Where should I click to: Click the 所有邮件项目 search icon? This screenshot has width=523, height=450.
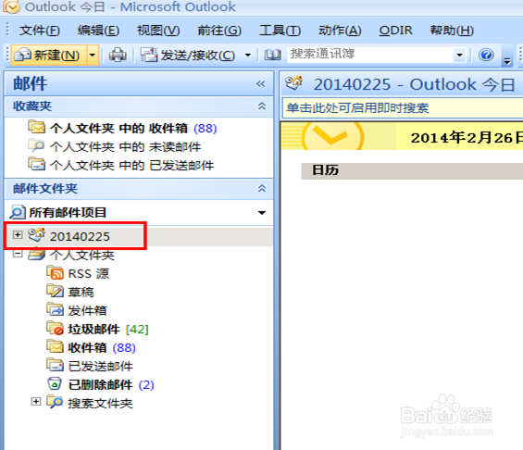tap(17, 212)
